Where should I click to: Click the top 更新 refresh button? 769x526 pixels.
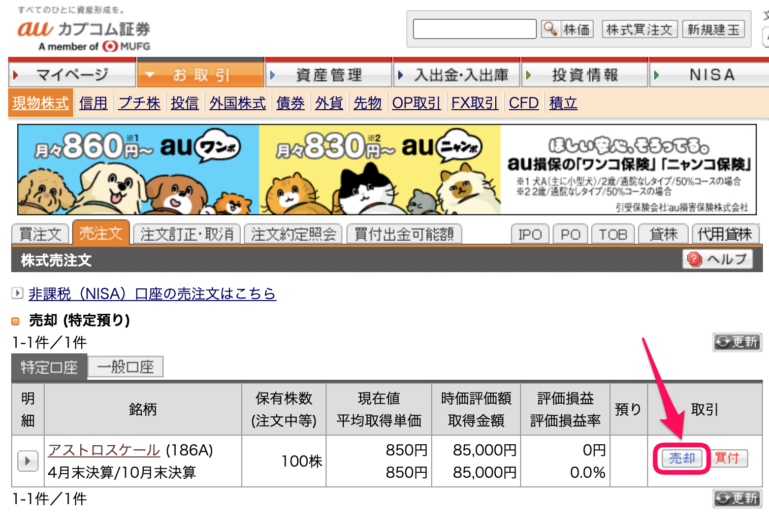[738, 342]
